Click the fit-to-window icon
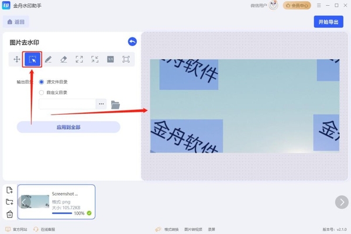Viewport: 351px width, 234px height. pyautogui.click(x=126, y=59)
